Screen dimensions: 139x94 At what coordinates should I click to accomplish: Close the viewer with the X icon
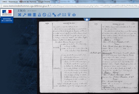(20, 15)
